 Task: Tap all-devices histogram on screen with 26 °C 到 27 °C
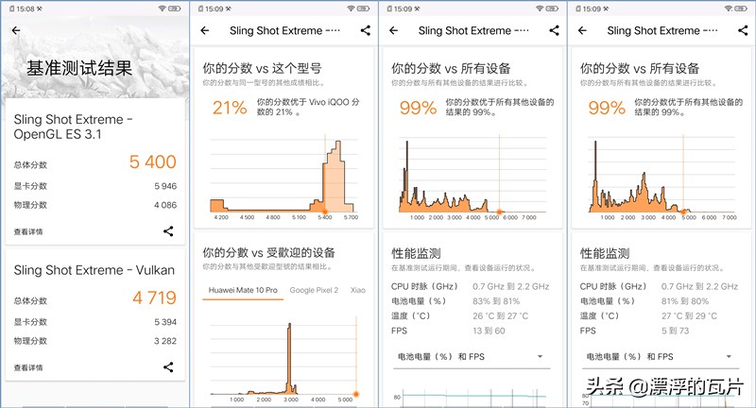pos(472,177)
